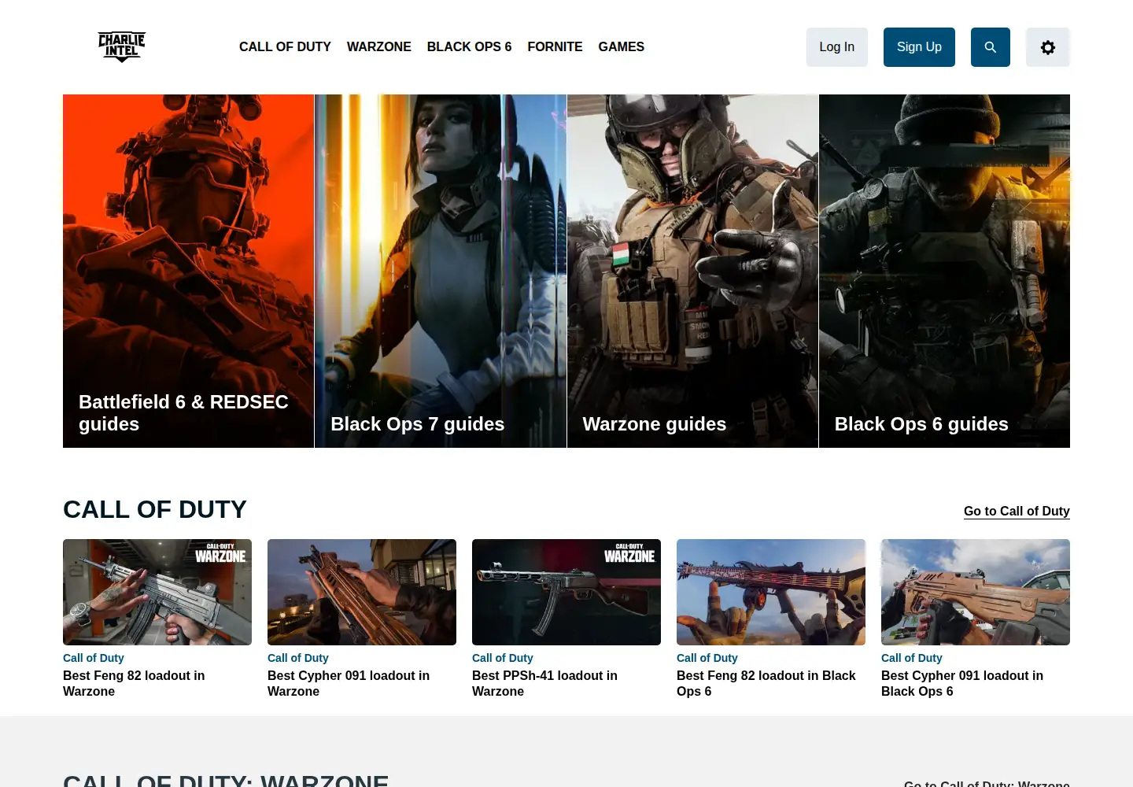Open the CALL OF DUTY nav menu

point(285,47)
